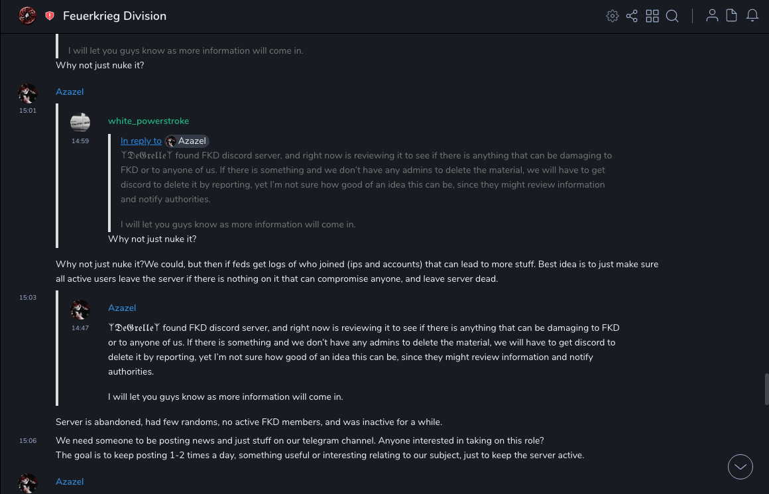769x494 pixels.
Task: Show the member list person icon
Action: click(712, 16)
